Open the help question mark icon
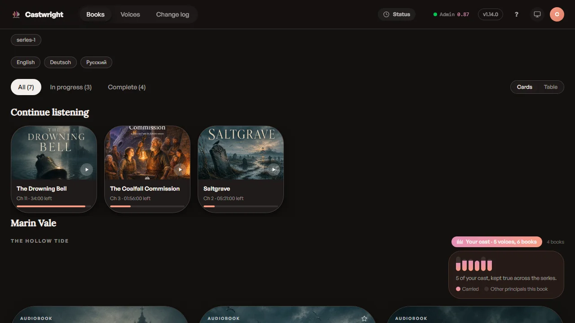This screenshot has height=323, width=575. [517, 14]
